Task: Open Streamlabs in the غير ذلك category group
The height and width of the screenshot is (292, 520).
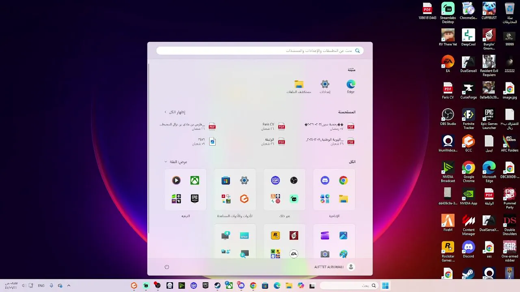Action: coord(294,199)
